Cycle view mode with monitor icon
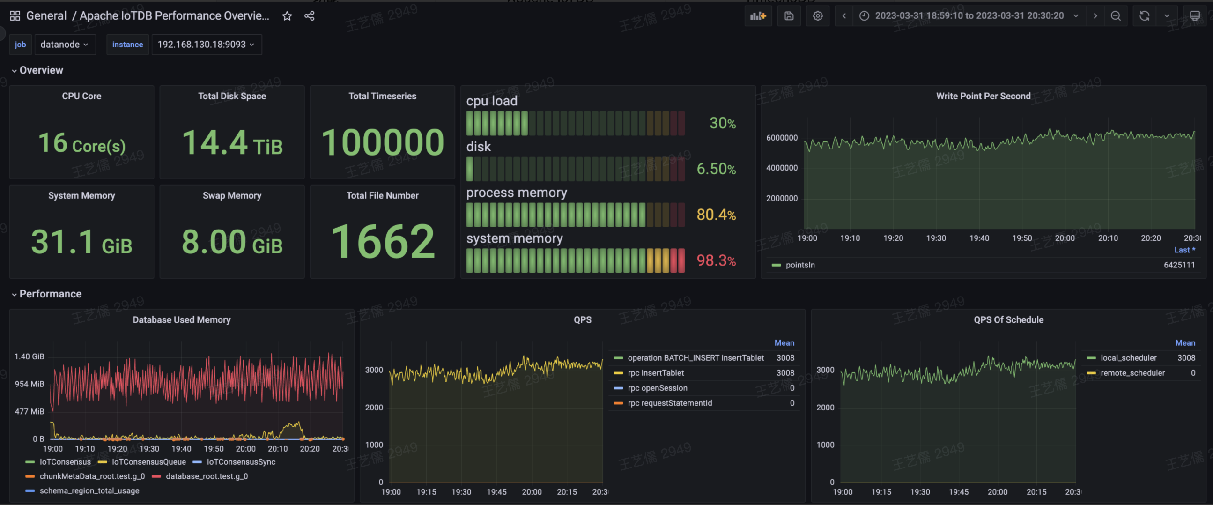This screenshot has height=505, width=1213. (x=1195, y=16)
